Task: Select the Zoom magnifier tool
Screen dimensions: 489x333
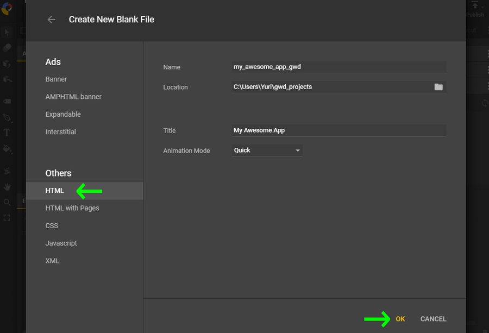Action: 7,202
